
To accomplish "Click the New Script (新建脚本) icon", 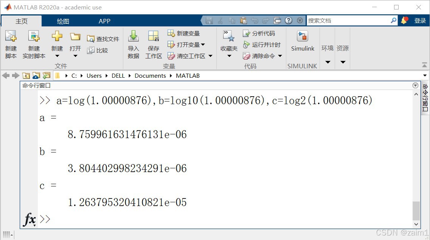I will (x=11, y=36).
